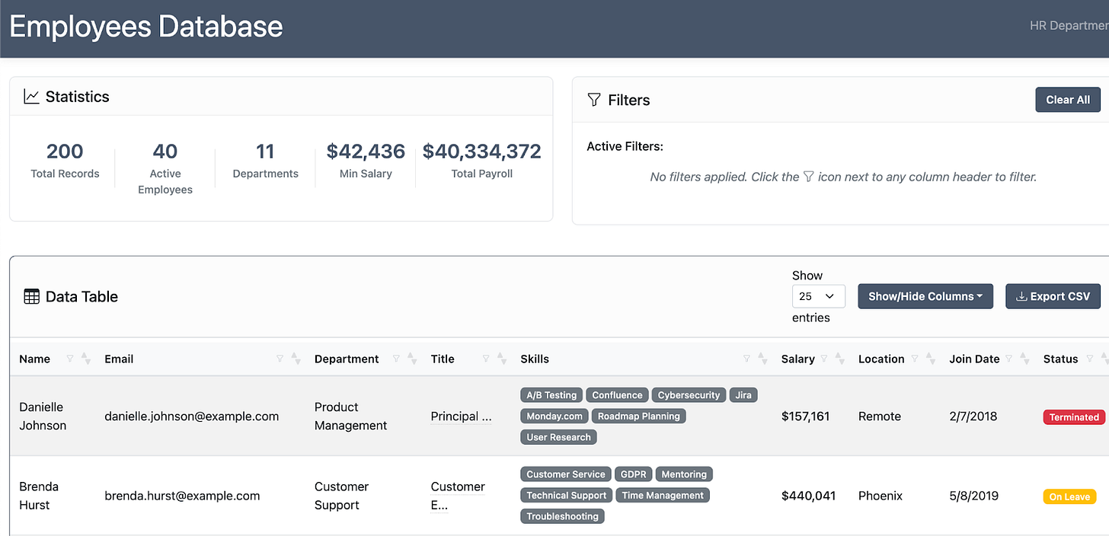Click the Troubleshooting skill tag
This screenshot has width=1109, height=536.
point(563,516)
